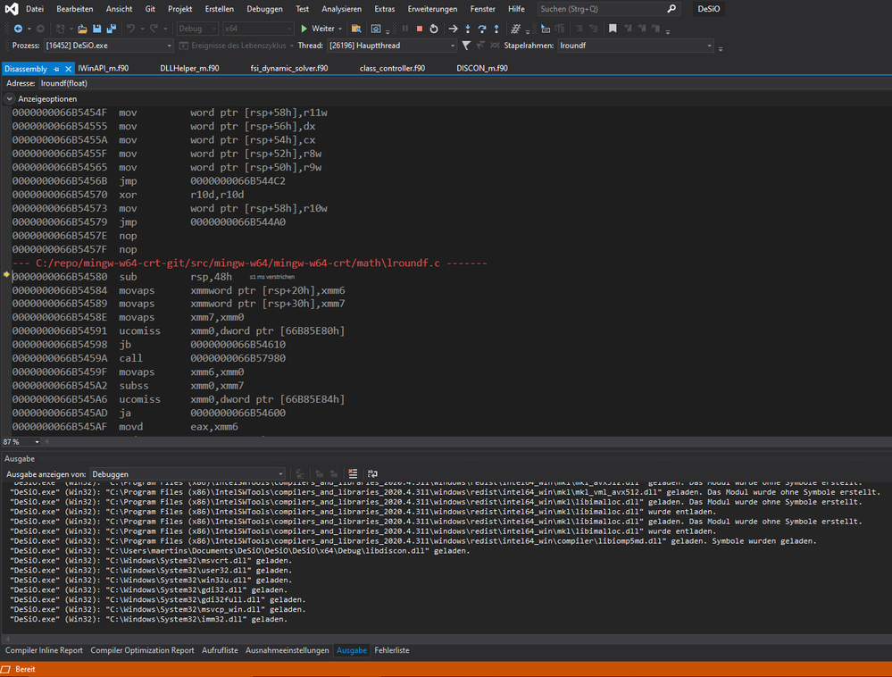Open the output source dropdown showing Debuggen

[x=188, y=474]
